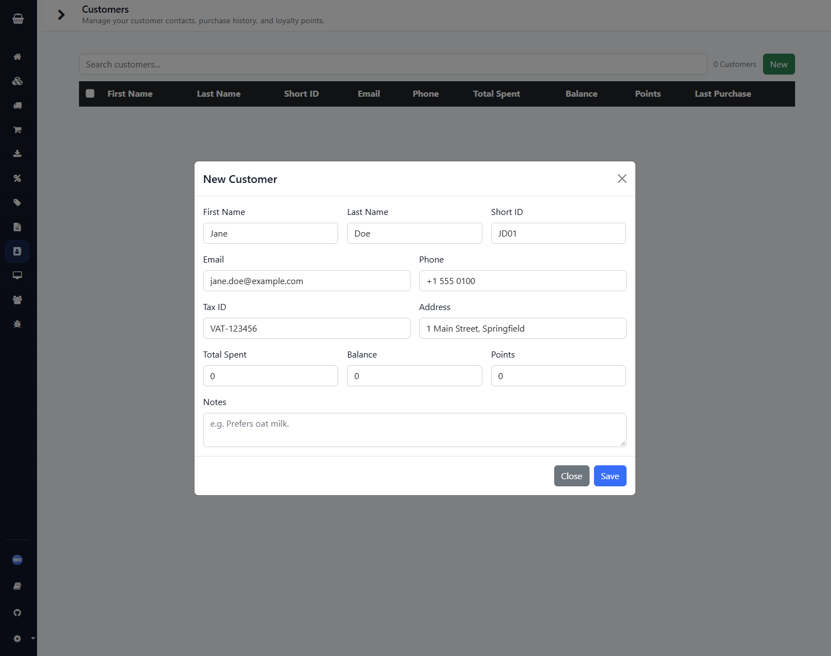Focus the Balance input in the dialog
Image resolution: width=831 pixels, height=656 pixels.
click(414, 376)
